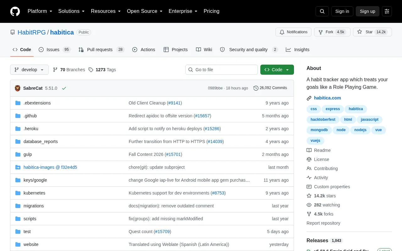Open commit history clock icon

point(256,88)
